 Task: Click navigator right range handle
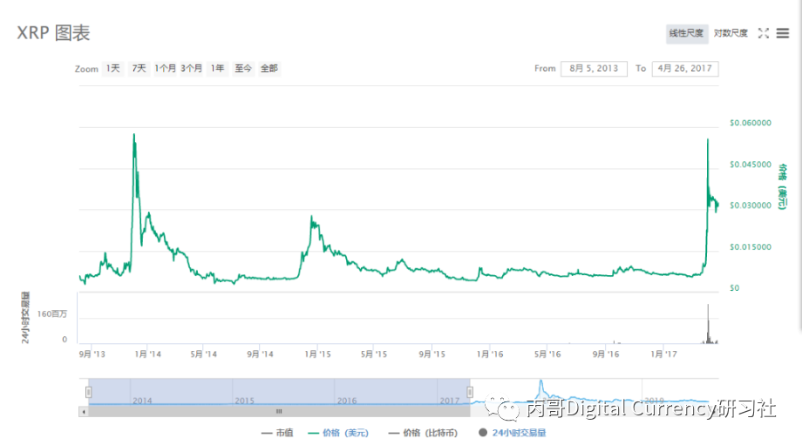469,392
